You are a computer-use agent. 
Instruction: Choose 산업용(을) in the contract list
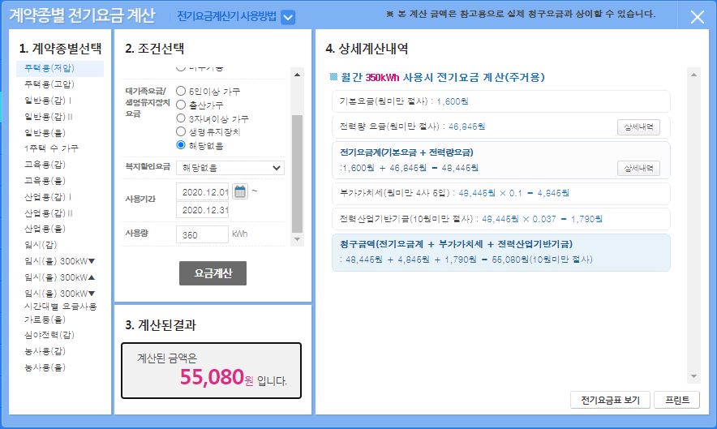pos(45,229)
